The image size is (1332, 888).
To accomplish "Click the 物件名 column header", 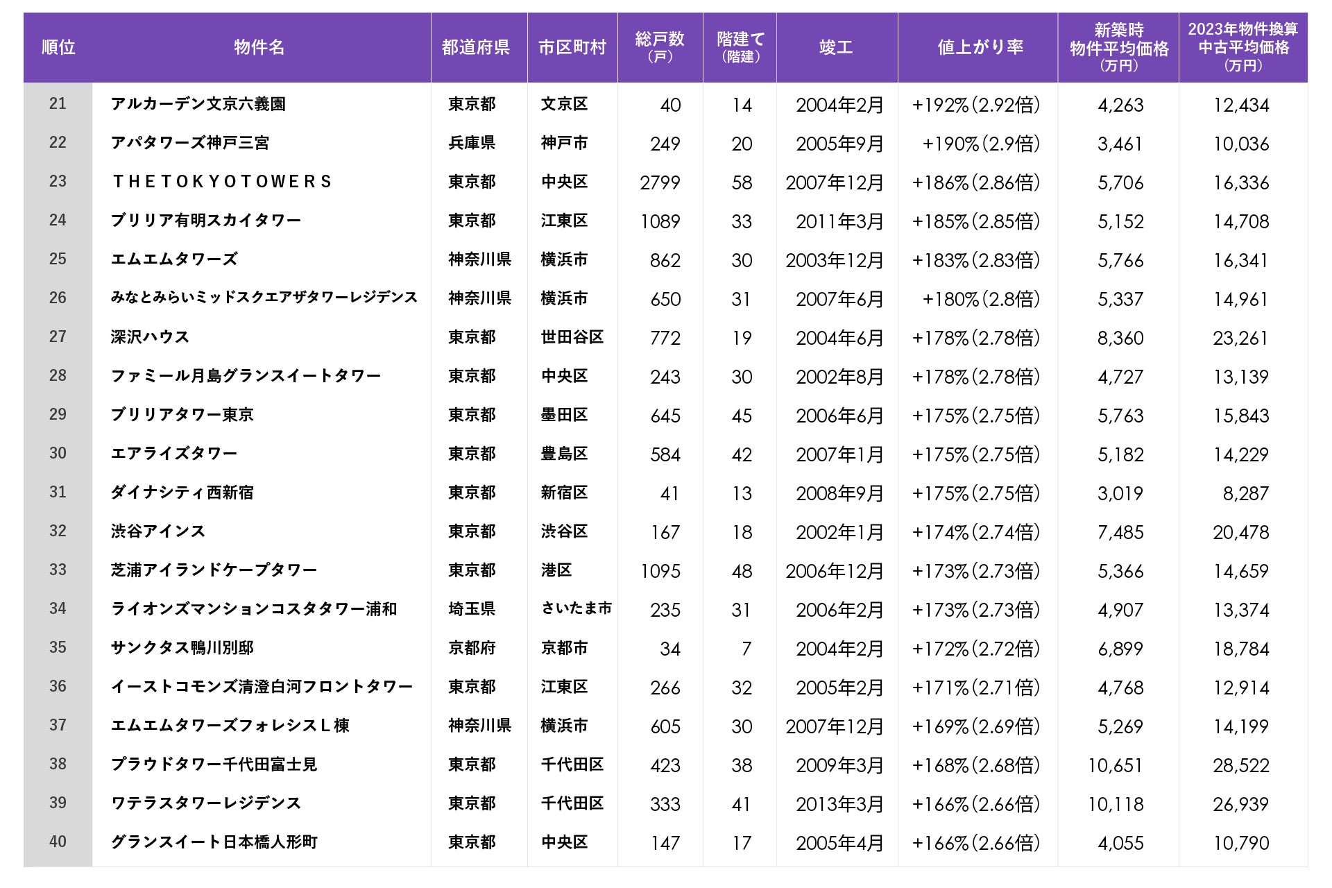I will [x=259, y=47].
